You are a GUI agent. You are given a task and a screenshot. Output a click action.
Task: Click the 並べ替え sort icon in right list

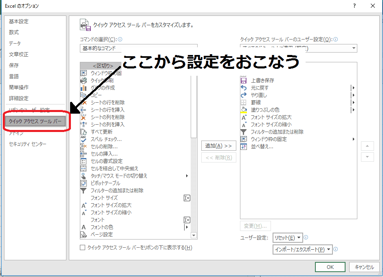pyautogui.click(x=244, y=147)
